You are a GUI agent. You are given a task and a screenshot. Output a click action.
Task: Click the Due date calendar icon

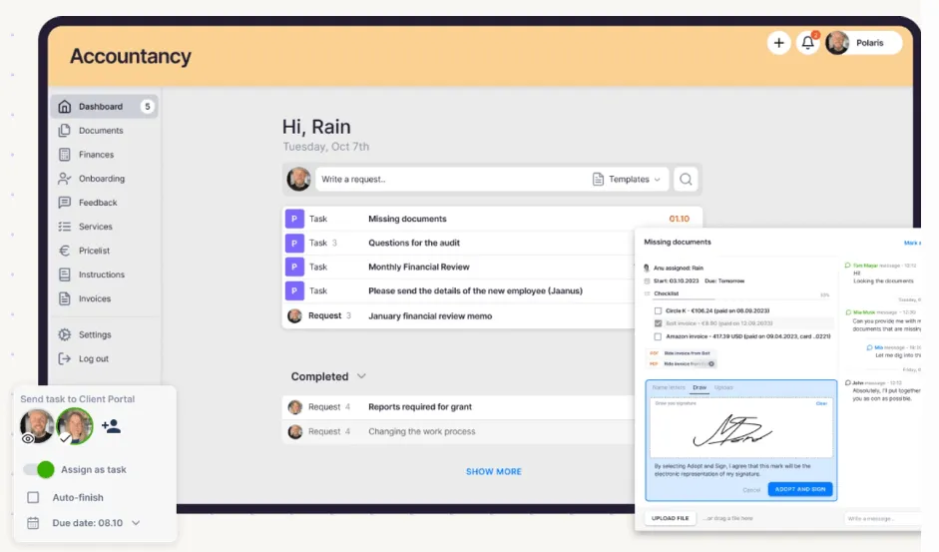33,523
